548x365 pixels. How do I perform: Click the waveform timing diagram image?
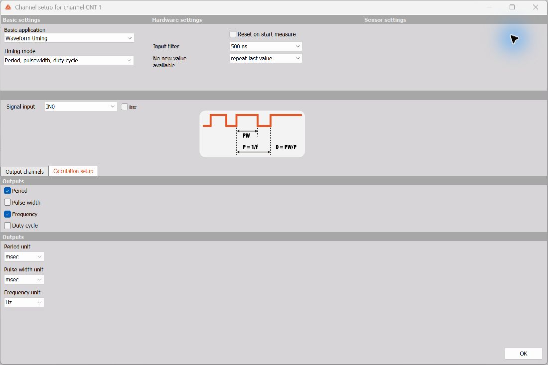pyautogui.click(x=252, y=134)
